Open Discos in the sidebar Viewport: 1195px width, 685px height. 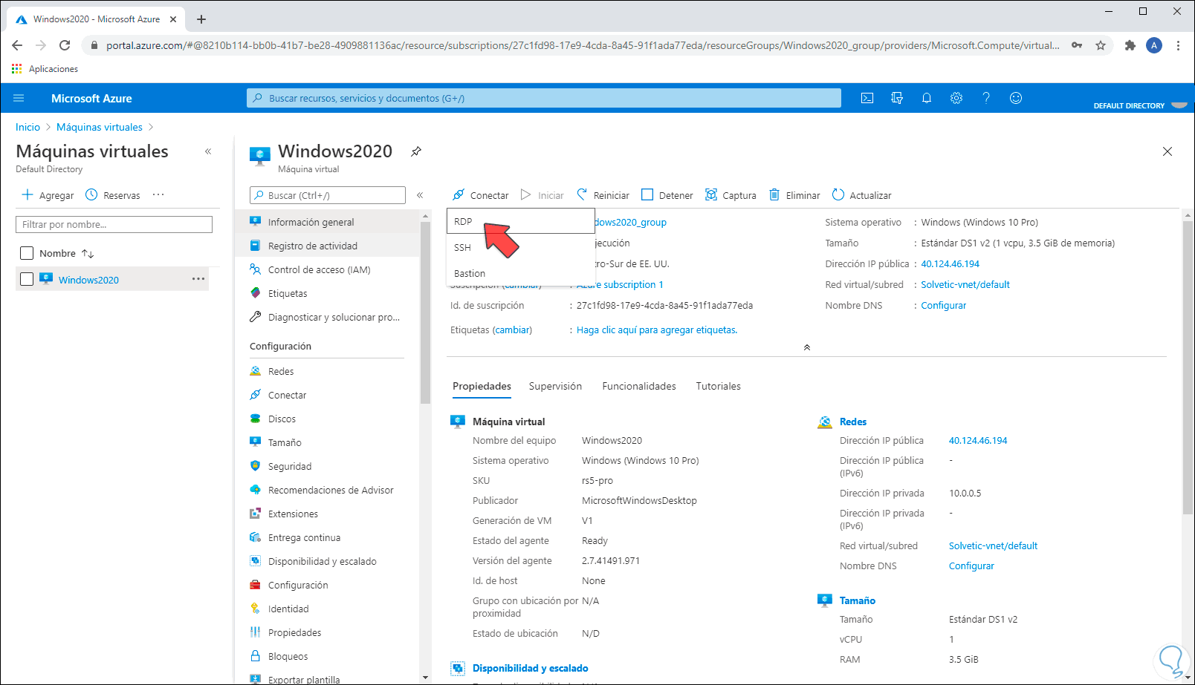click(328, 419)
